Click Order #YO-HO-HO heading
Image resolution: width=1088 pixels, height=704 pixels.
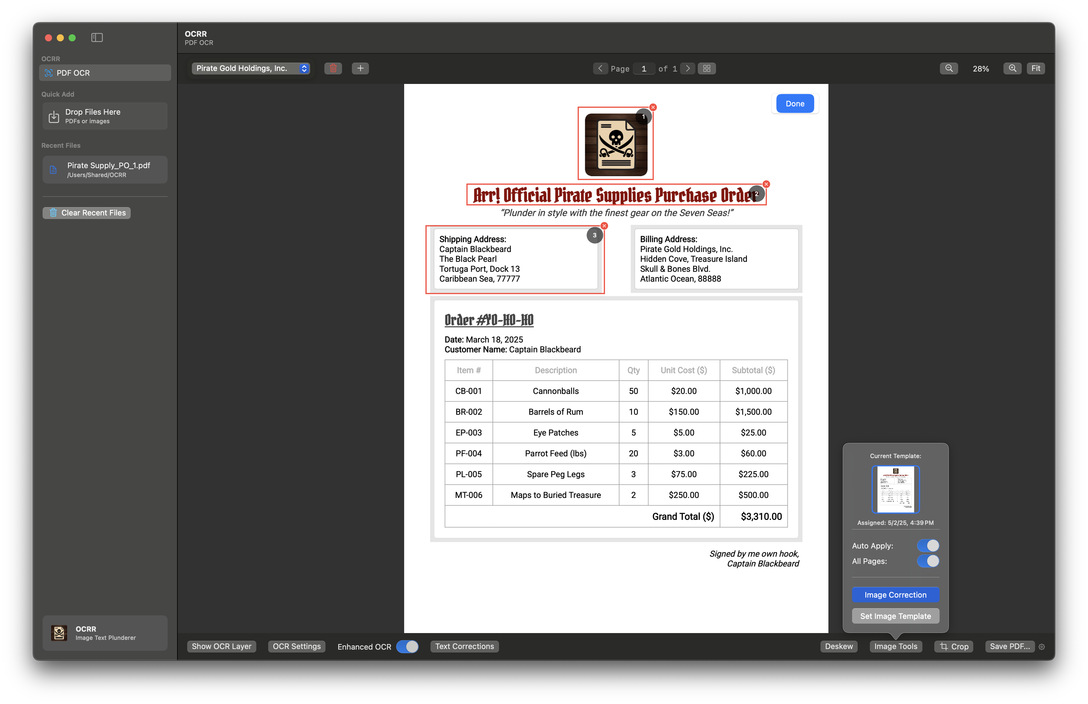(x=489, y=320)
